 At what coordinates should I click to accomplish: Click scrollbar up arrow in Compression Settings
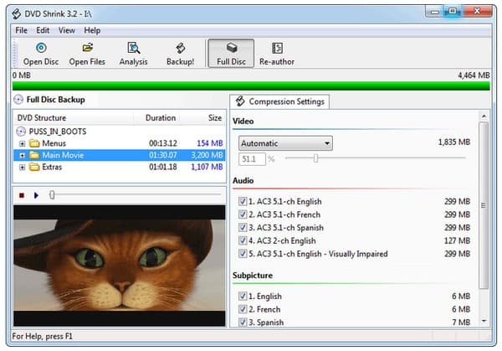coord(484,116)
